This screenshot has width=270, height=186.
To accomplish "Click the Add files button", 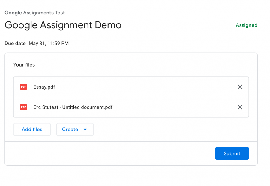I will tap(32, 130).
